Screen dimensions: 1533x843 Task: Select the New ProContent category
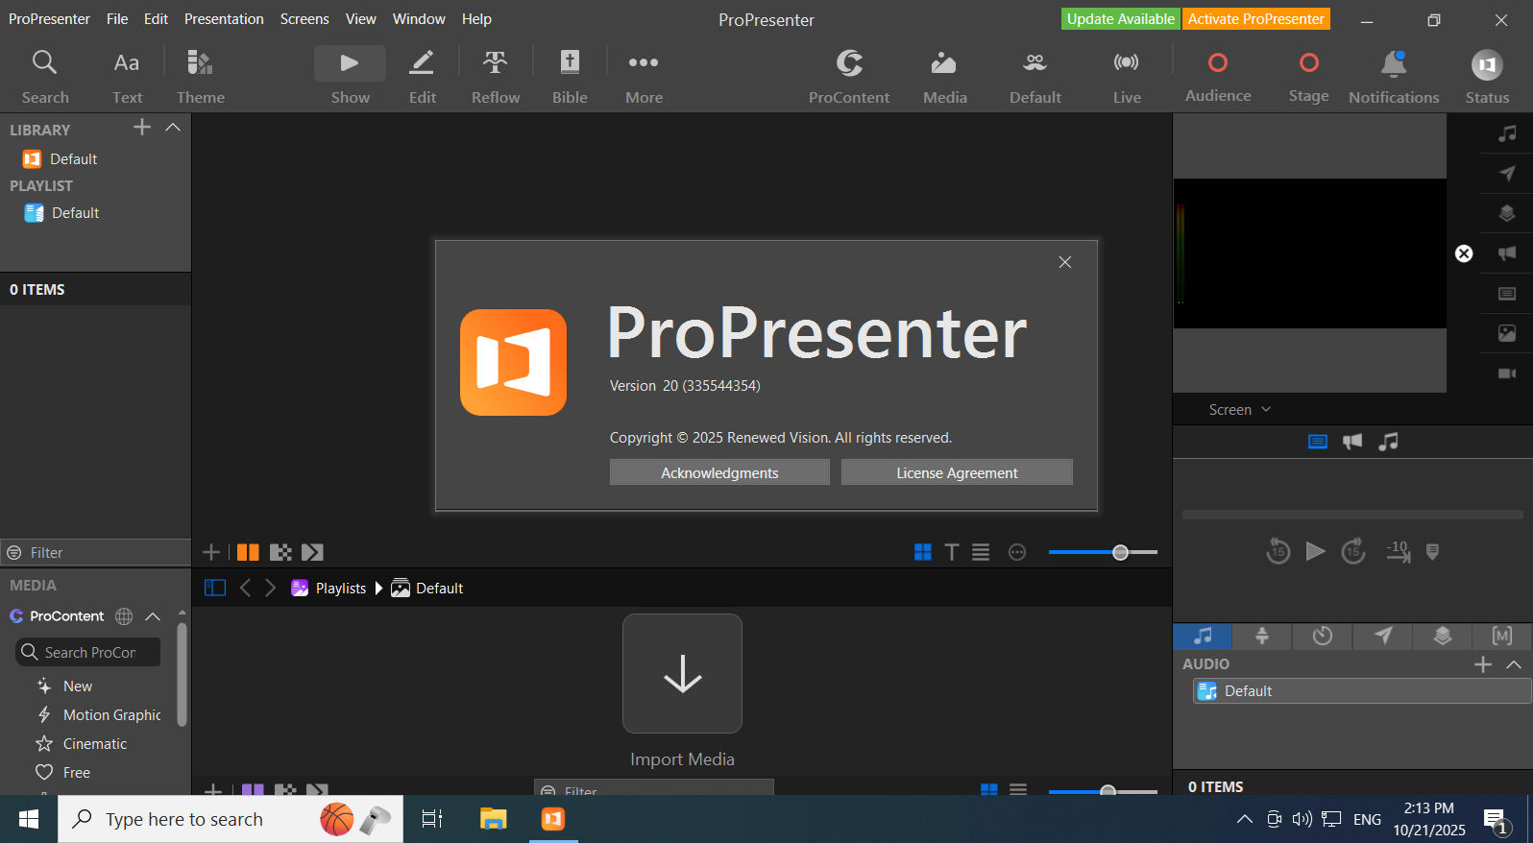point(78,686)
